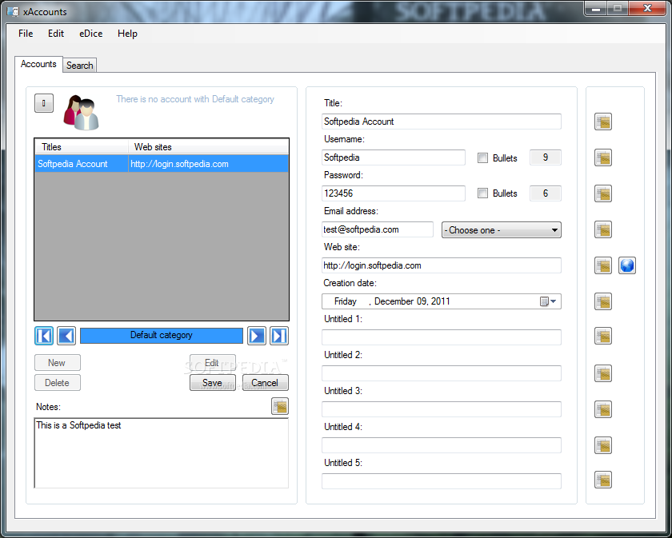
Task: Click the Titles column header
Action: click(x=82, y=147)
